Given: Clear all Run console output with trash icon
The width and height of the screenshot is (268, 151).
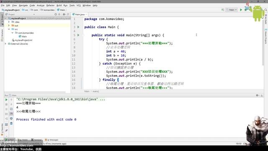Looking at the screenshot, I should 11,123.
